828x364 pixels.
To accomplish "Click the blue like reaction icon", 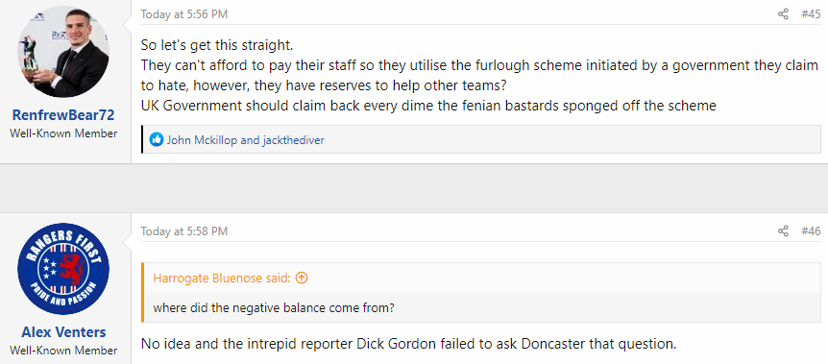I will 157,140.
